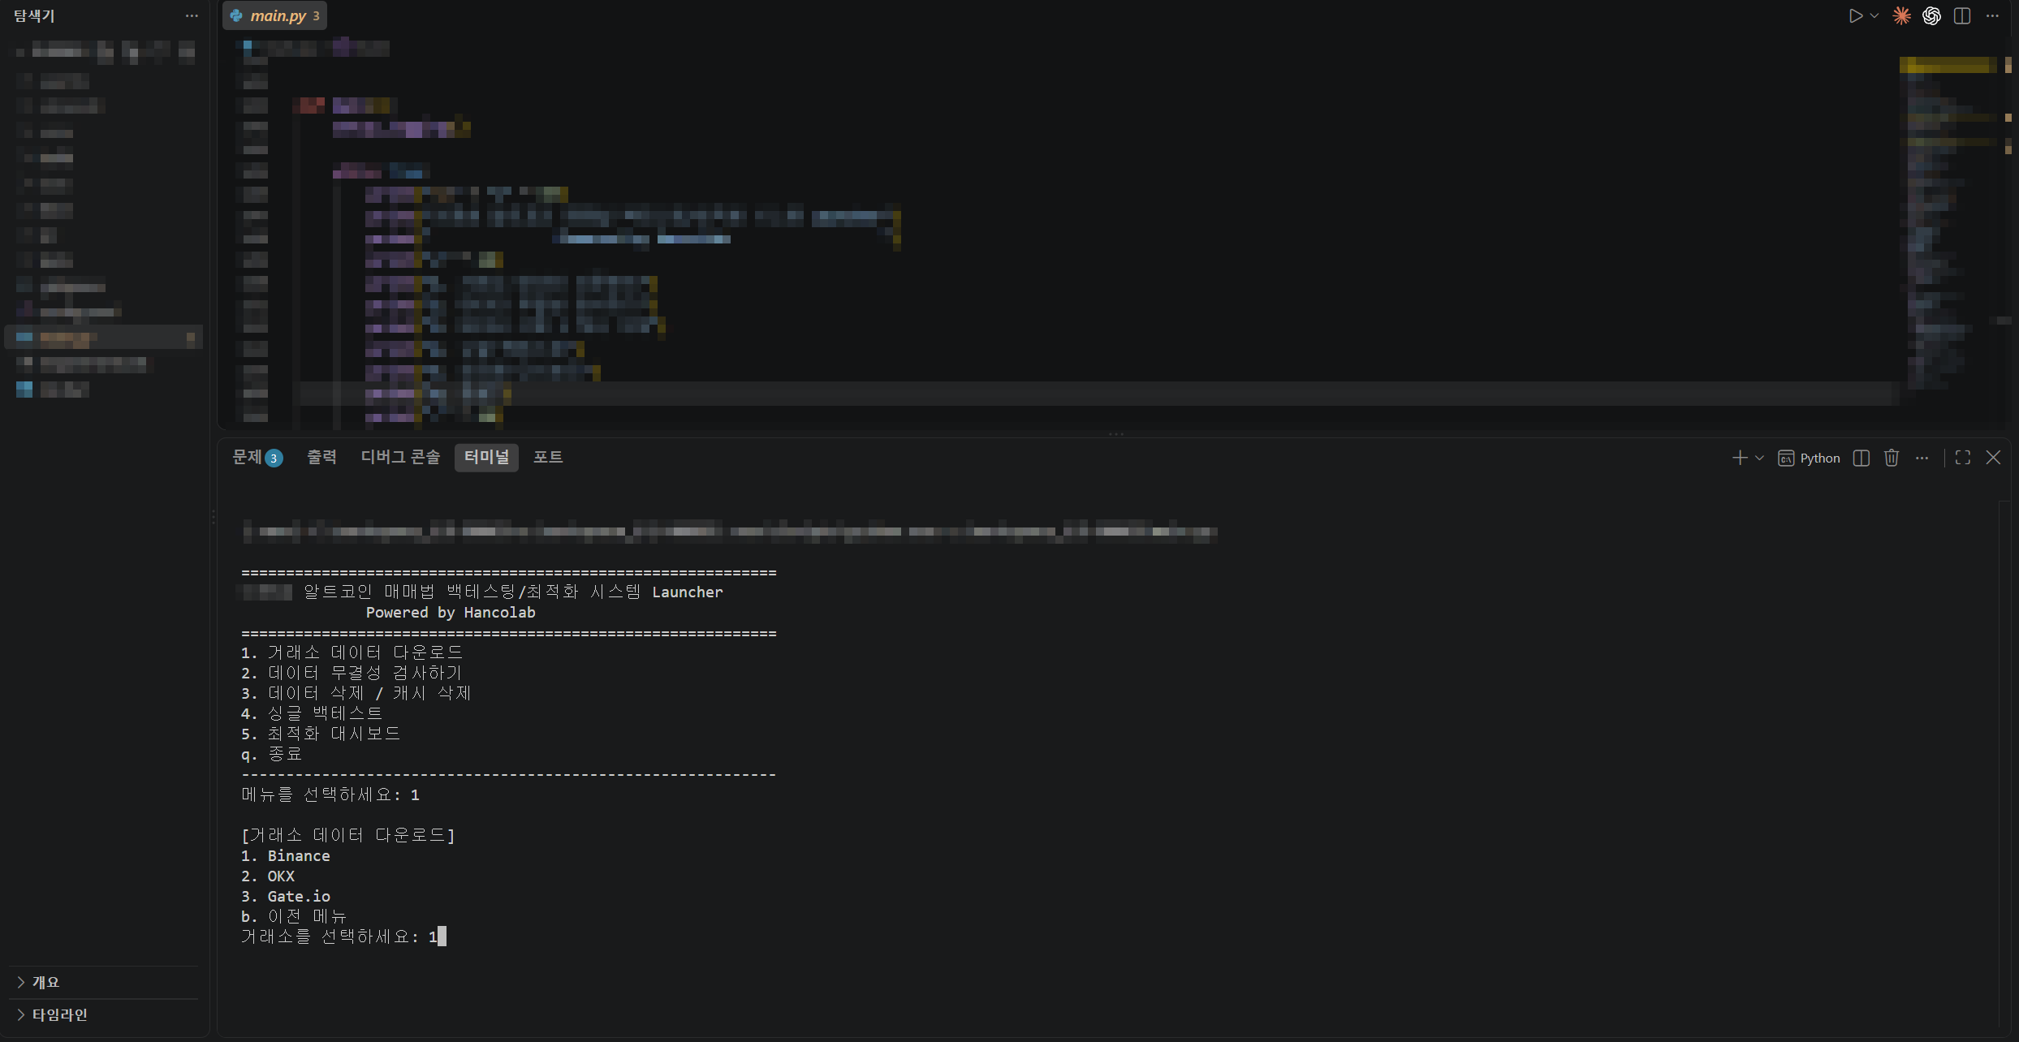Image resolution: width=2019 pixels, height=1042 pixels.
Task: Open Explorer panel more actions ellipsis
Action: [x=192, y=15]
